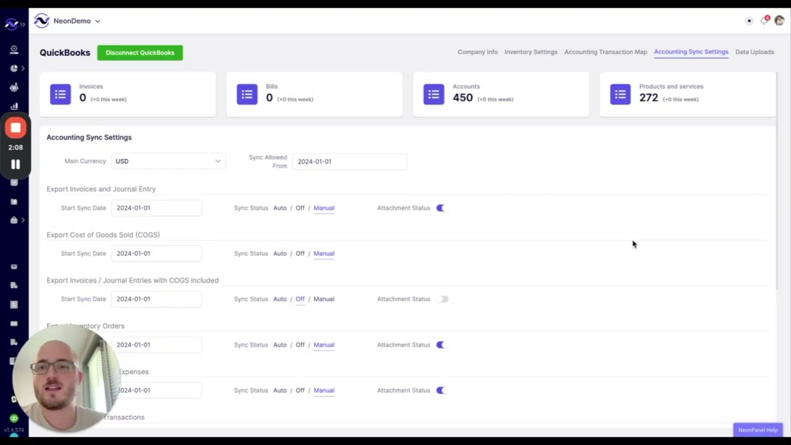Screen dimensions: 791x445
Task: Stop the screen recording
Action: click(15, 128)
